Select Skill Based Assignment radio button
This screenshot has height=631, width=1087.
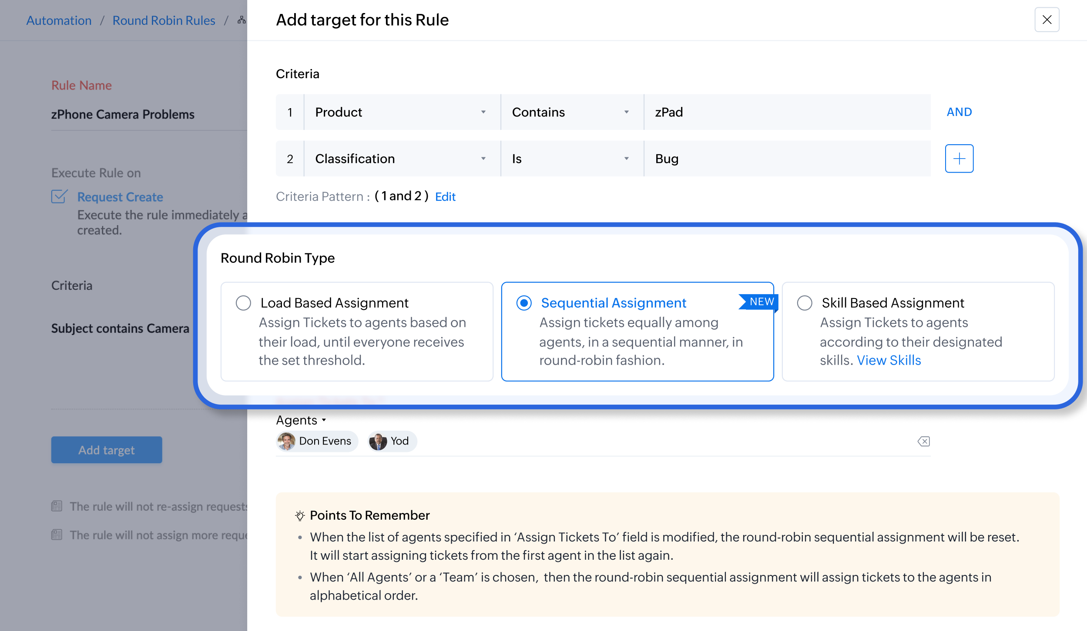pyautogui.click(x=805, y=303)
